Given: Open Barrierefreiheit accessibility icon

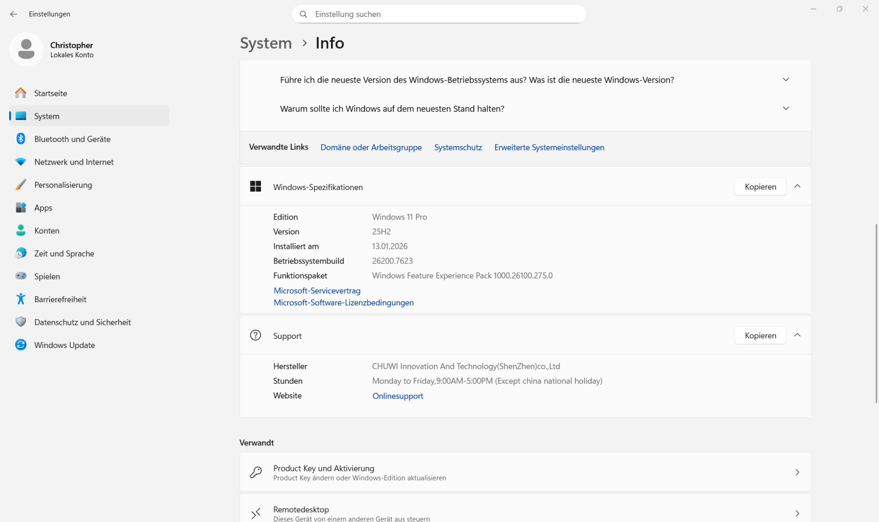Looking at the screenshot, I should click(x=21, y=299).
